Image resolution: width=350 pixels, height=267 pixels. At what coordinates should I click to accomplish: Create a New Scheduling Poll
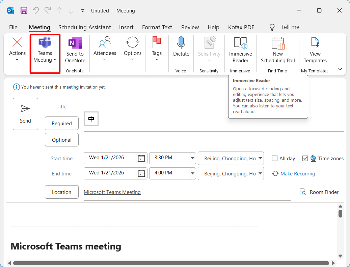coord(278,43)
